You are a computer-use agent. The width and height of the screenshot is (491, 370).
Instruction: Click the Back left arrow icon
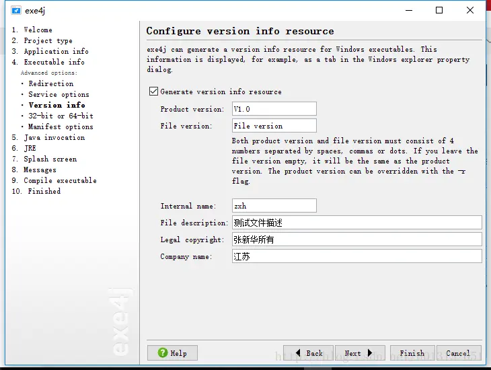(298, 353)
